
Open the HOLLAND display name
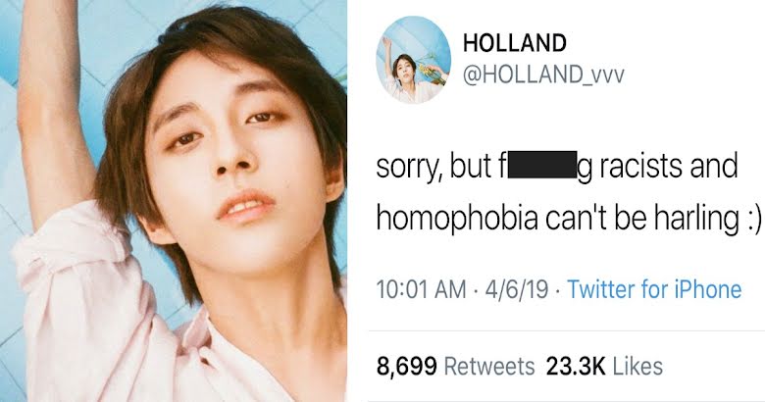(515, 43)
